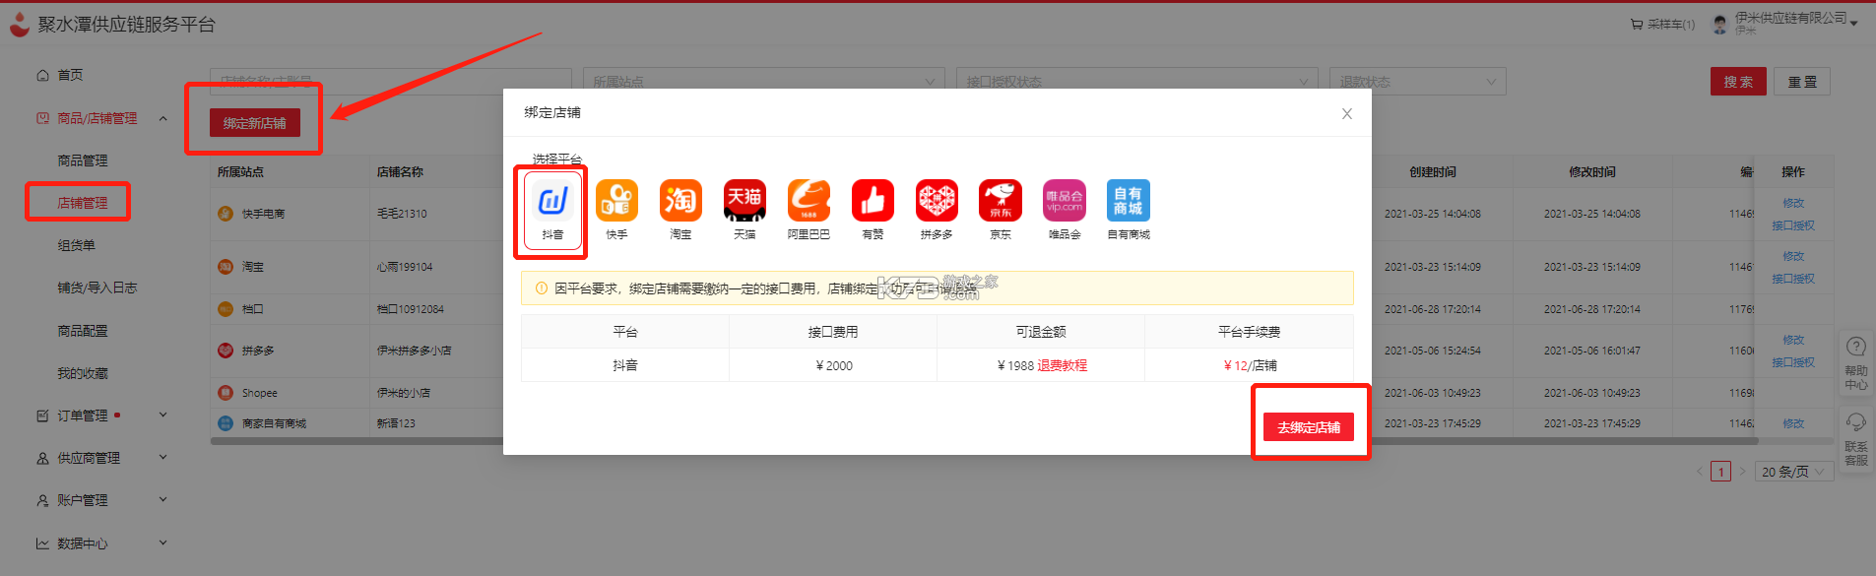This screenshot has height=576, width=1876.
Task: Click the 首页 home icon
Action: (x=42, y=75)
